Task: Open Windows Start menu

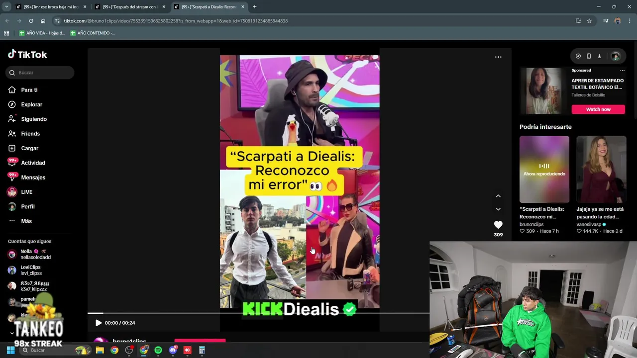Action: [10, 350]
